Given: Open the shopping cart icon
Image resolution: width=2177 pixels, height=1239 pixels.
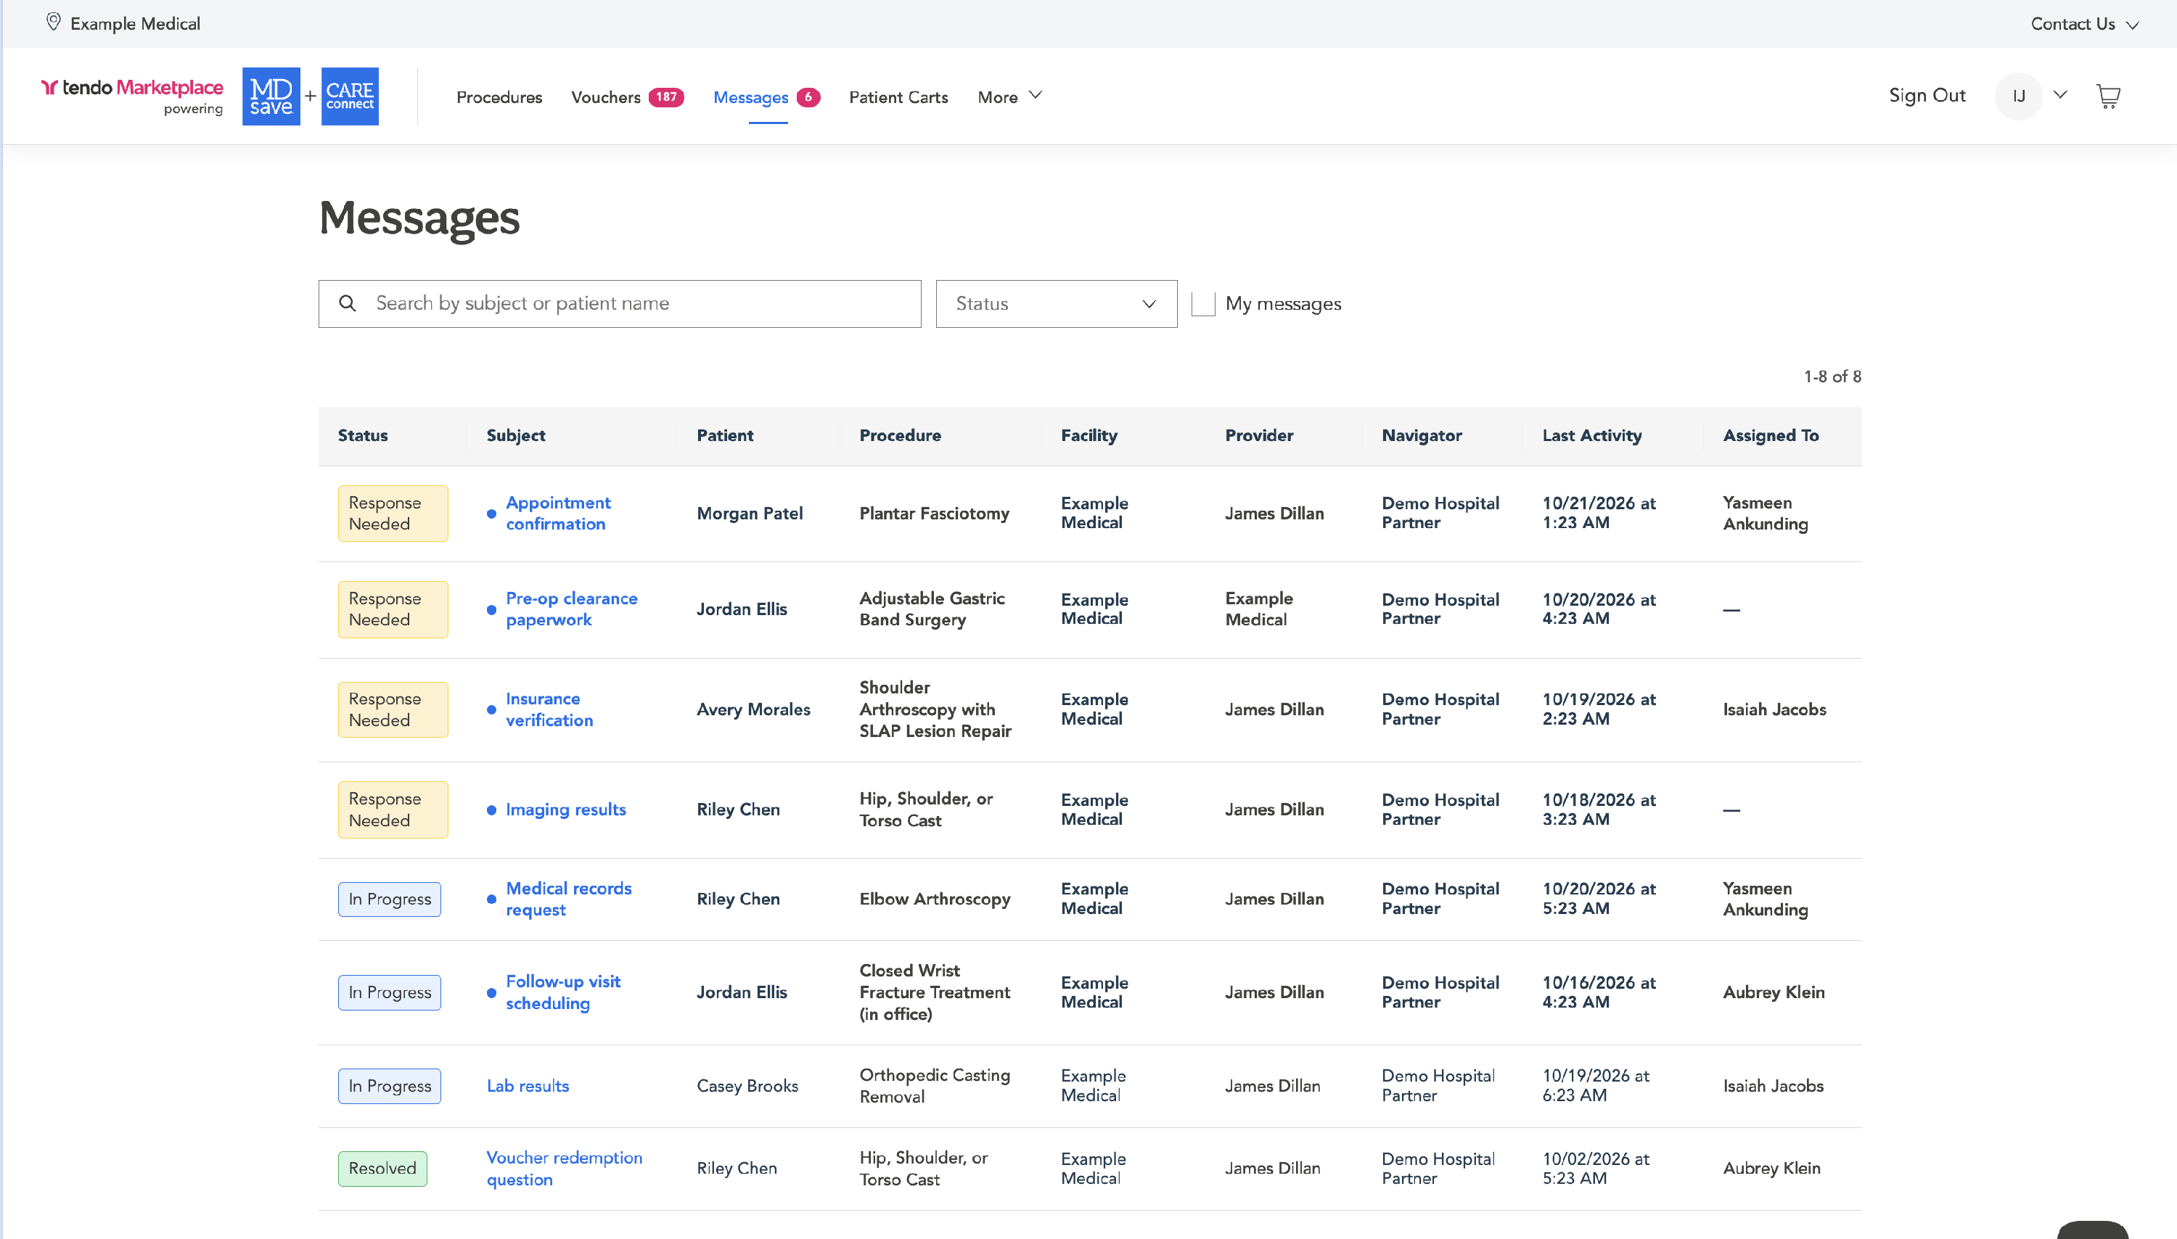Looking at the screenshot, I should [2107, 96].
